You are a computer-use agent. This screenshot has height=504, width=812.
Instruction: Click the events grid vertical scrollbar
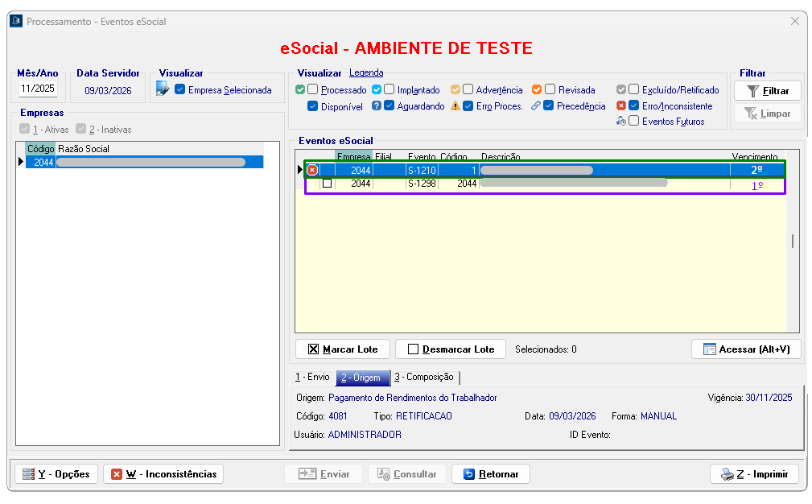tap(793, 242)
